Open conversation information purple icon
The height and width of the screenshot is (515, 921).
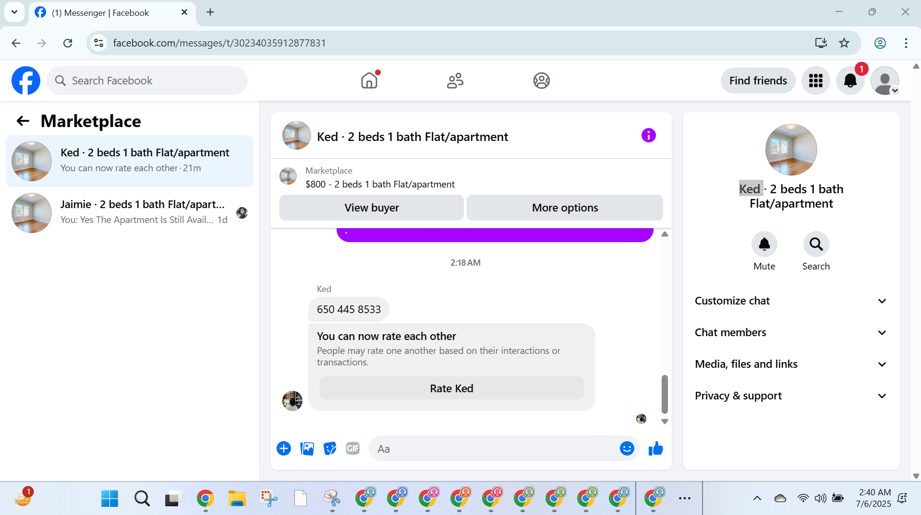[x=648, y=135]
